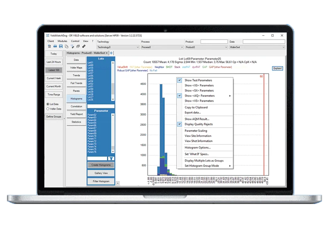Image resolution: width=329 pixels, height=228 pixels.
Task: Click the YieldWatchDog app icon in title bar
Action: coord(48,36)
